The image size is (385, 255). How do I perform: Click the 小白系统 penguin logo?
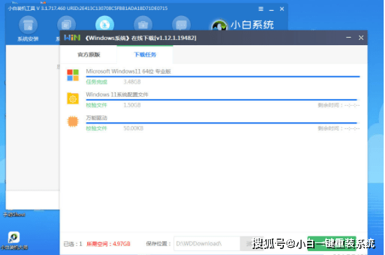tap(219, 25)
